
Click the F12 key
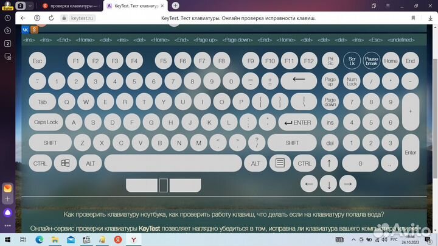click(308, 61)
